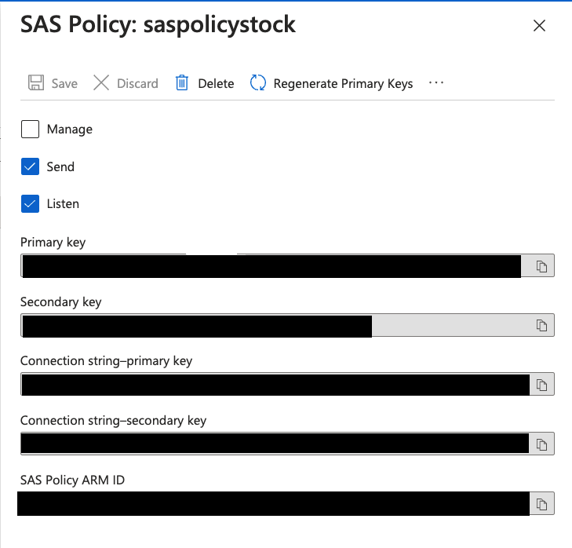Click the Regenerate Primary Keys label
This screenshot has width=572, height=548.
point(343,84)
